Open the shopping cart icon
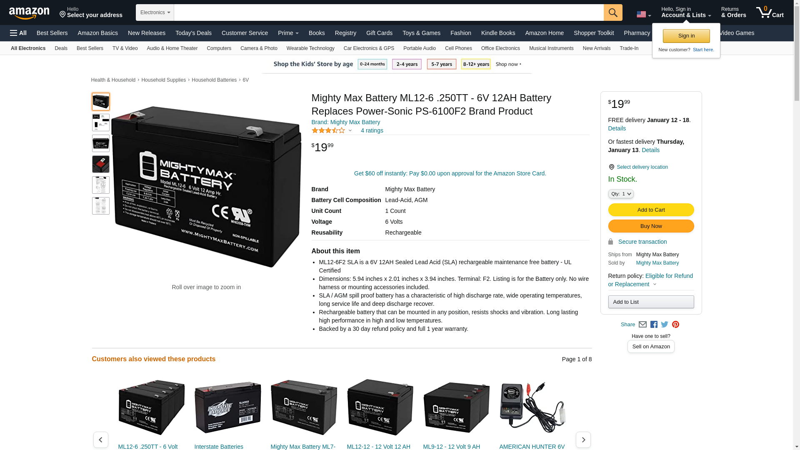 [770, 12]
